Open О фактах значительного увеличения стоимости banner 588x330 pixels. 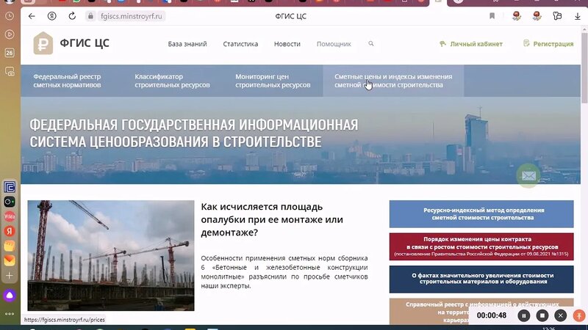(481, 279)
